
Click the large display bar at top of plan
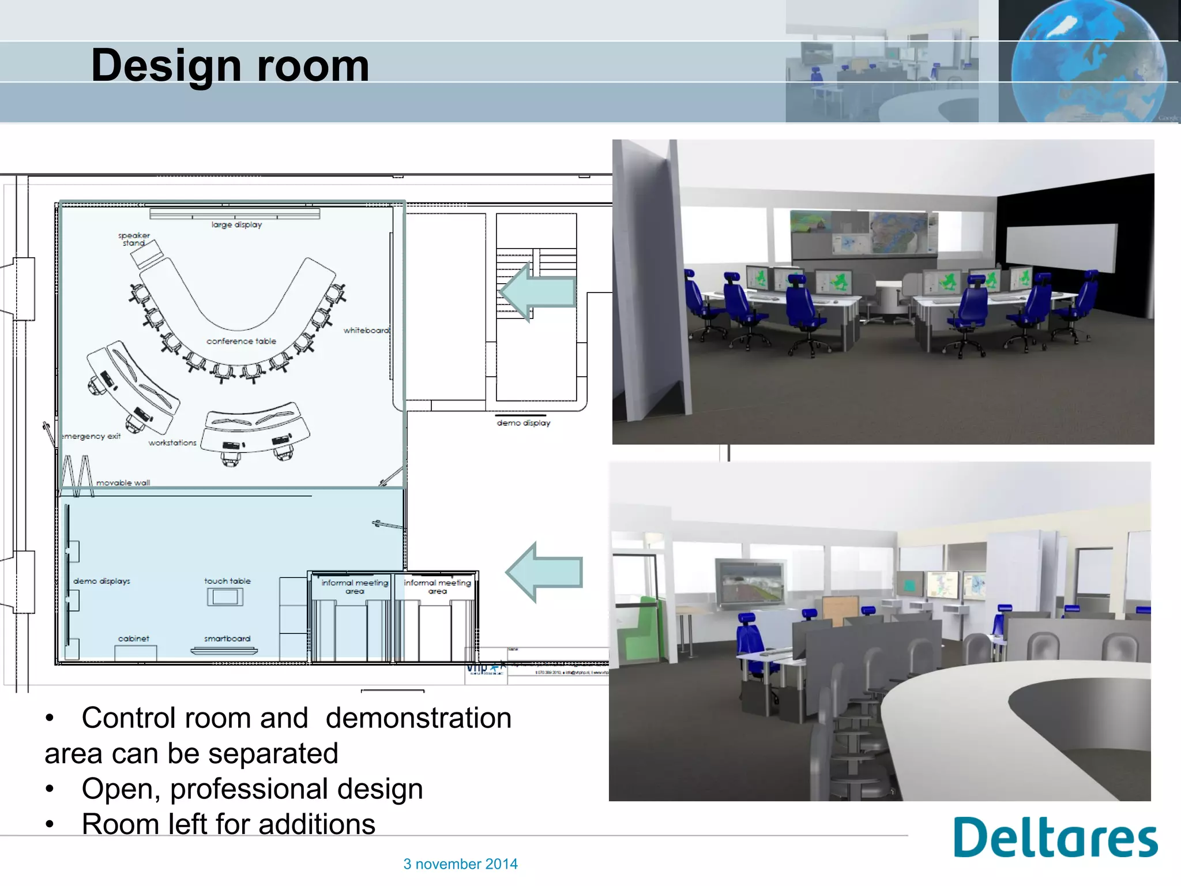point(235,214)
